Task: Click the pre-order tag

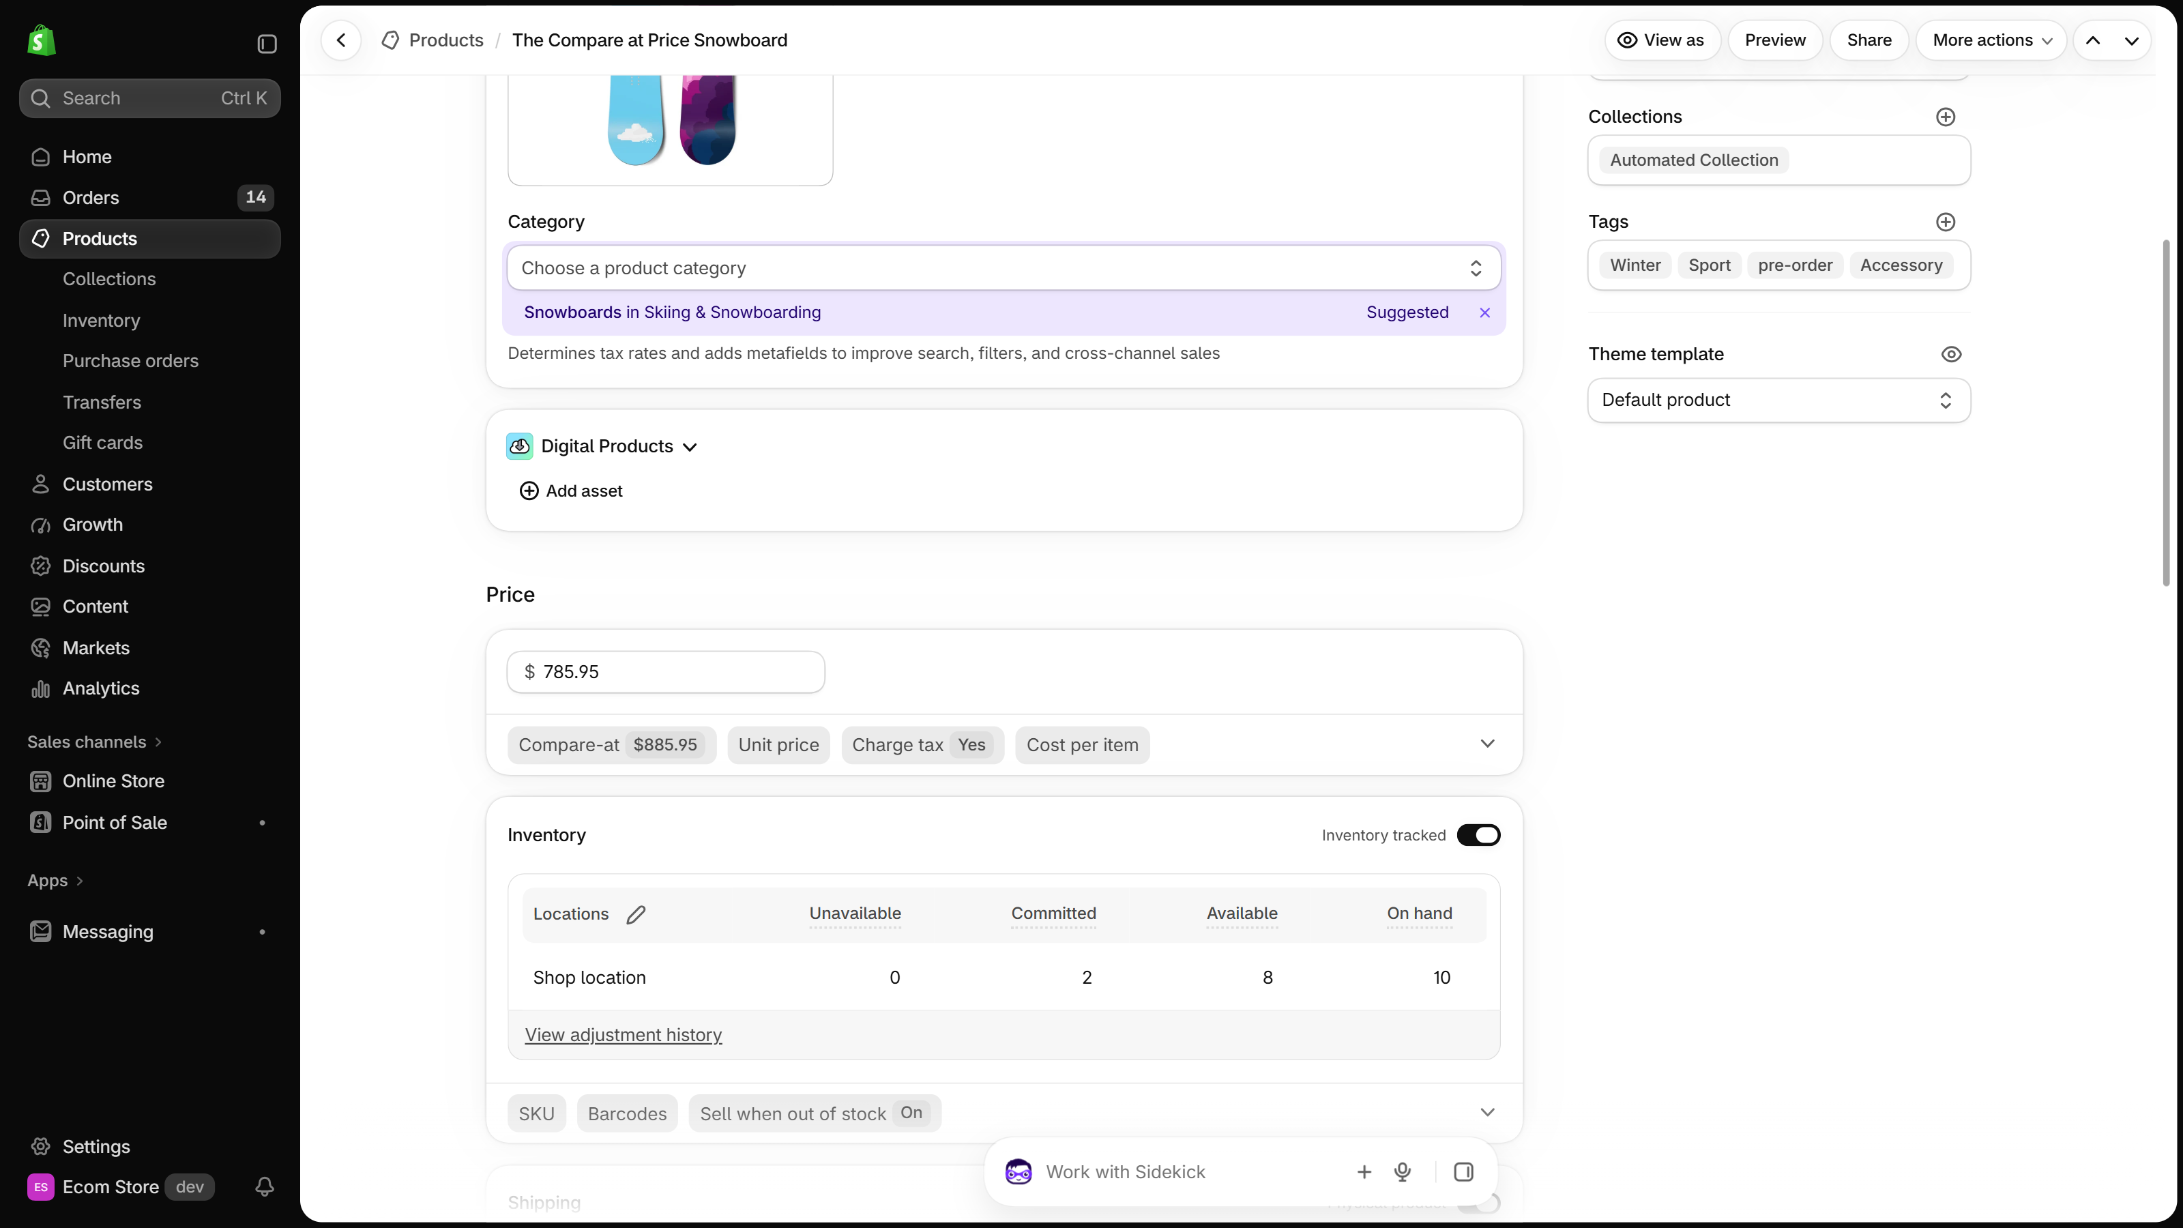Action: pos(1795,265)
